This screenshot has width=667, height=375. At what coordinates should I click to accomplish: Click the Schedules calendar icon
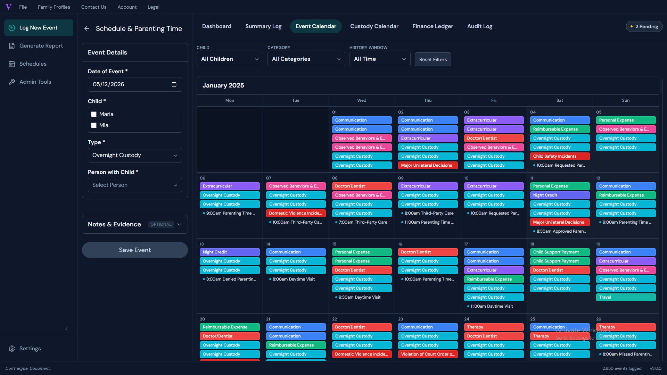point(12,64)
